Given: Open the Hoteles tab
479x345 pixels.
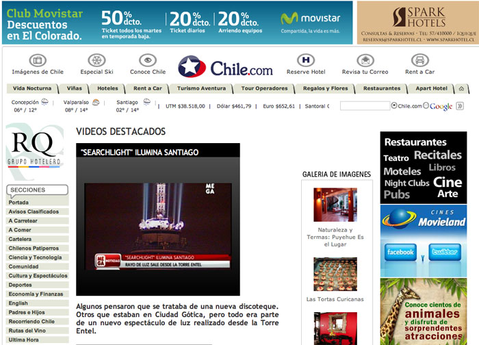Looking at the screenshot, I should (x=107, y=88).
